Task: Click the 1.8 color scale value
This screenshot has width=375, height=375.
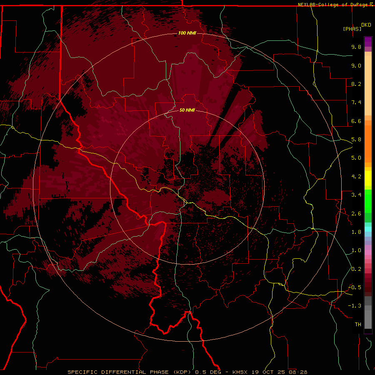Action: tap(356, 232)
